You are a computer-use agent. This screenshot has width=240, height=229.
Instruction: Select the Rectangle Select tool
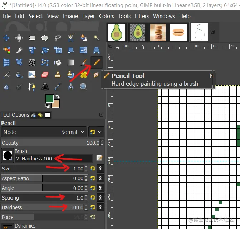pyautogui.click(x=32, y=38)
